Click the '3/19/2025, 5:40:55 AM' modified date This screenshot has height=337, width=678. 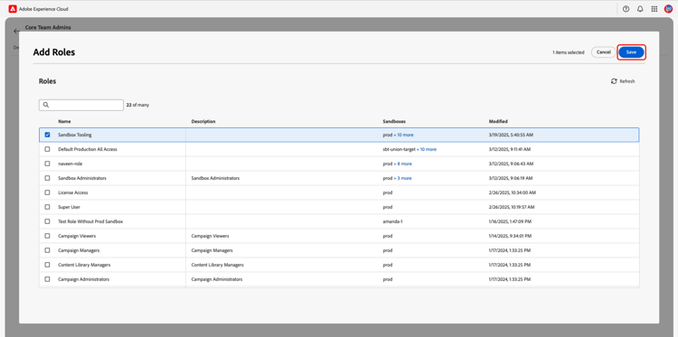(511, 135)
